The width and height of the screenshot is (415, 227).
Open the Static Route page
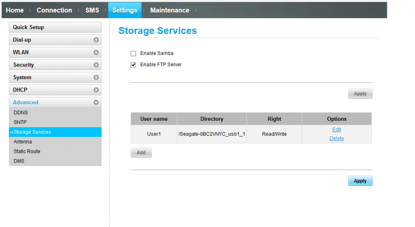[x=27, y=152]
